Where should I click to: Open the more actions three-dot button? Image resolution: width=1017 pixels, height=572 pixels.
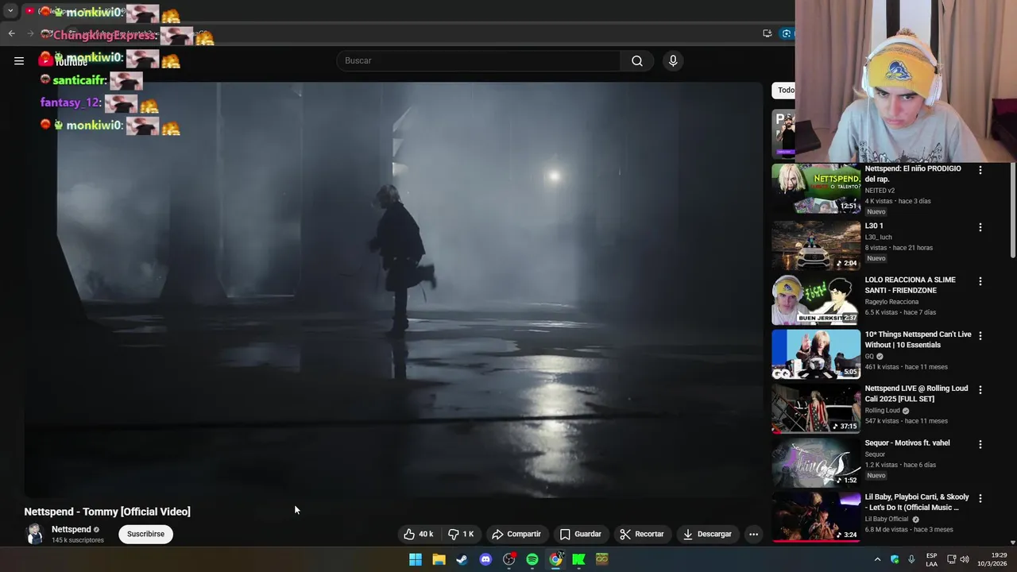[753, 534]
